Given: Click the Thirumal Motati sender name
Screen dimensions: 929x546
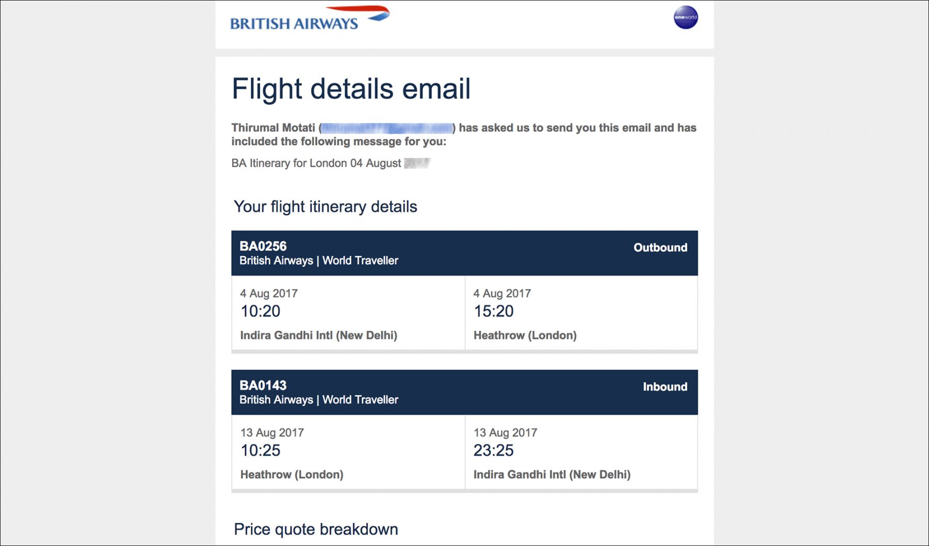Looking at the screenshot, I should tap(273, 128).
